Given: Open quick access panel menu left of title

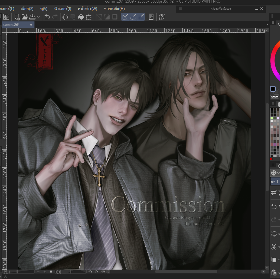Looking at the screenshot, I should tap(180, 8).
